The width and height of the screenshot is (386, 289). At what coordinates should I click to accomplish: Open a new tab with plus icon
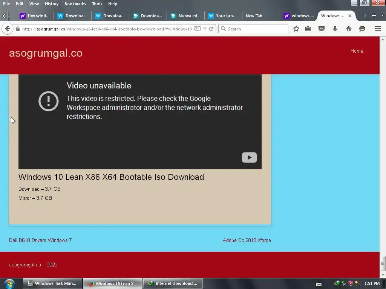pos(374,15)
